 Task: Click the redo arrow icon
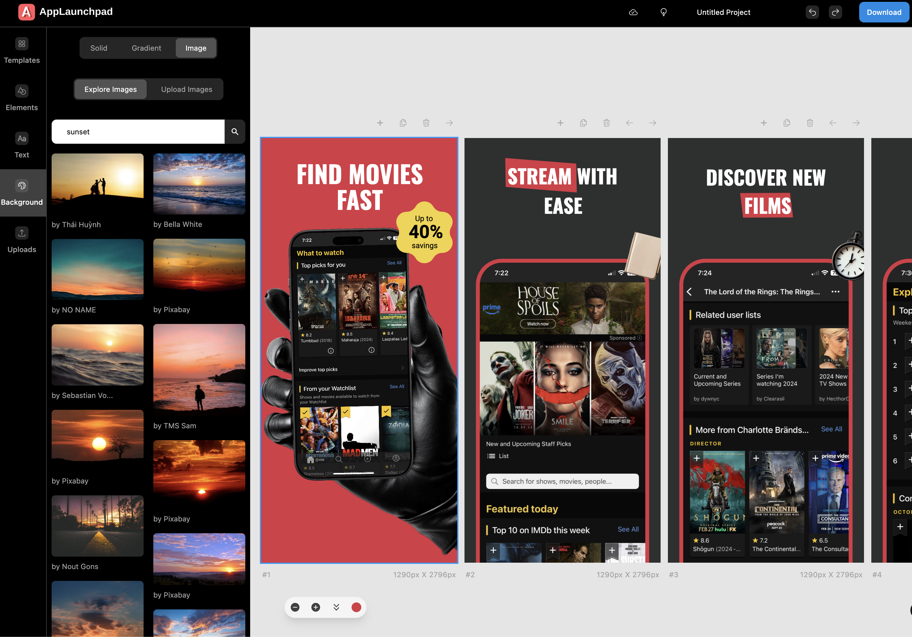[x=835, y=12]
